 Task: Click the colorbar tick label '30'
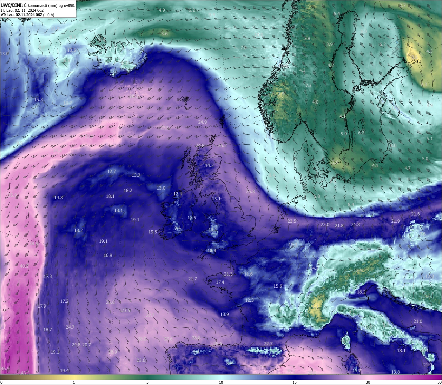point(368,382)
